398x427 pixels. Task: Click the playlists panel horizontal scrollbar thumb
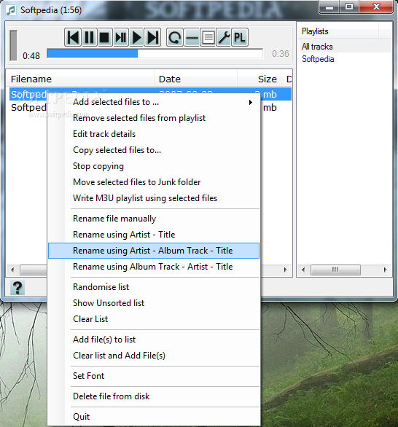(x=335, y=270)
